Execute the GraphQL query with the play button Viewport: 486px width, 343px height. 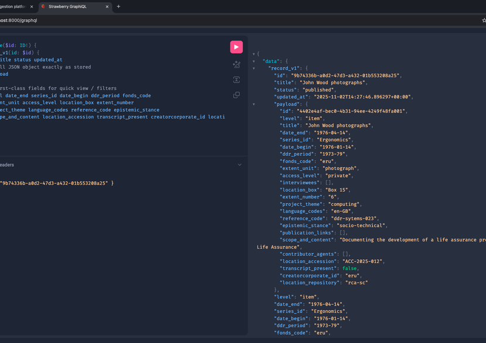[x=236, y=47]
